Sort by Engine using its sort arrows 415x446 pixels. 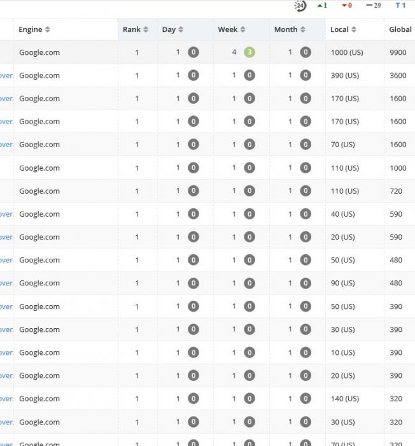coord(48,29)
